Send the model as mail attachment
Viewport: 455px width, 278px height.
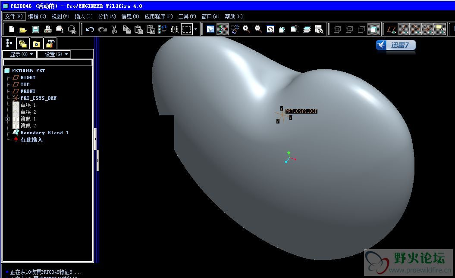click(60, 29)
